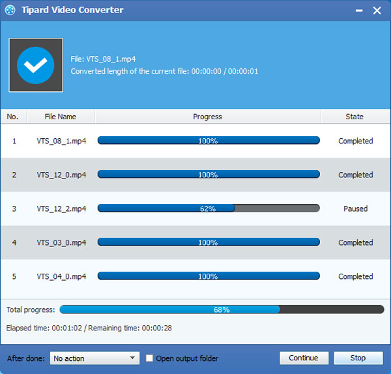Click the Completed state of VTS_03_0.mp4
The width and height of the screenshot is (391, 374).
click(x=356, y=243)
